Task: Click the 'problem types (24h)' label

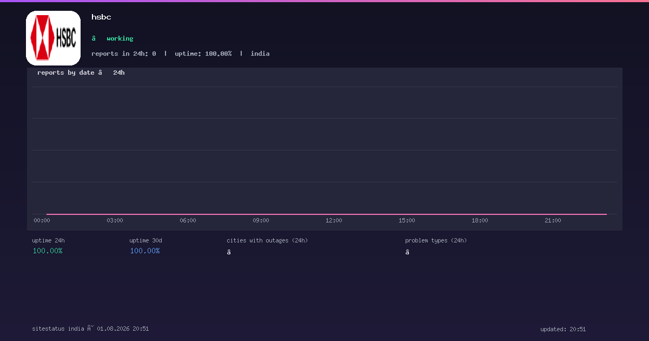Action: pos(436,240)
